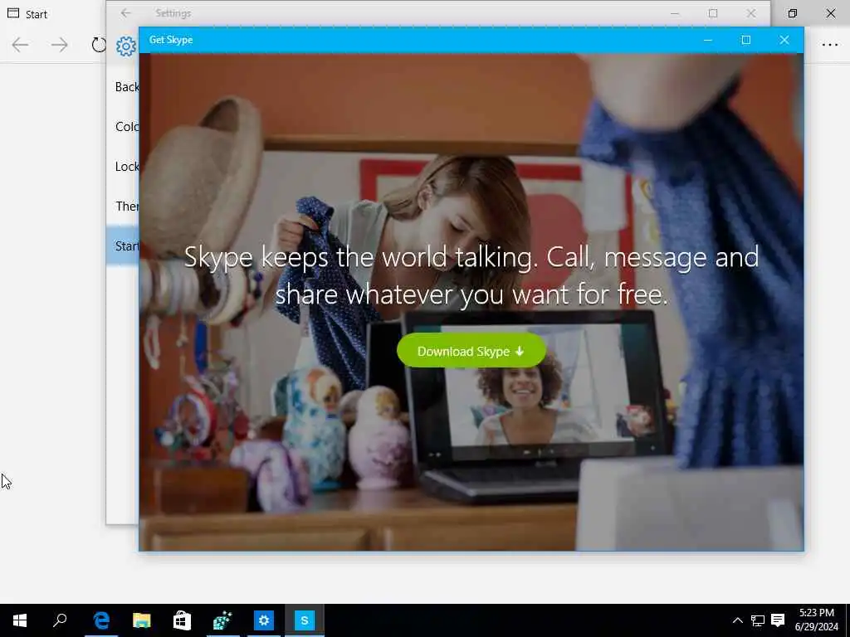The image size is (850, 637).
Task: Click the Download Skype button
Action: coord(471,351)
